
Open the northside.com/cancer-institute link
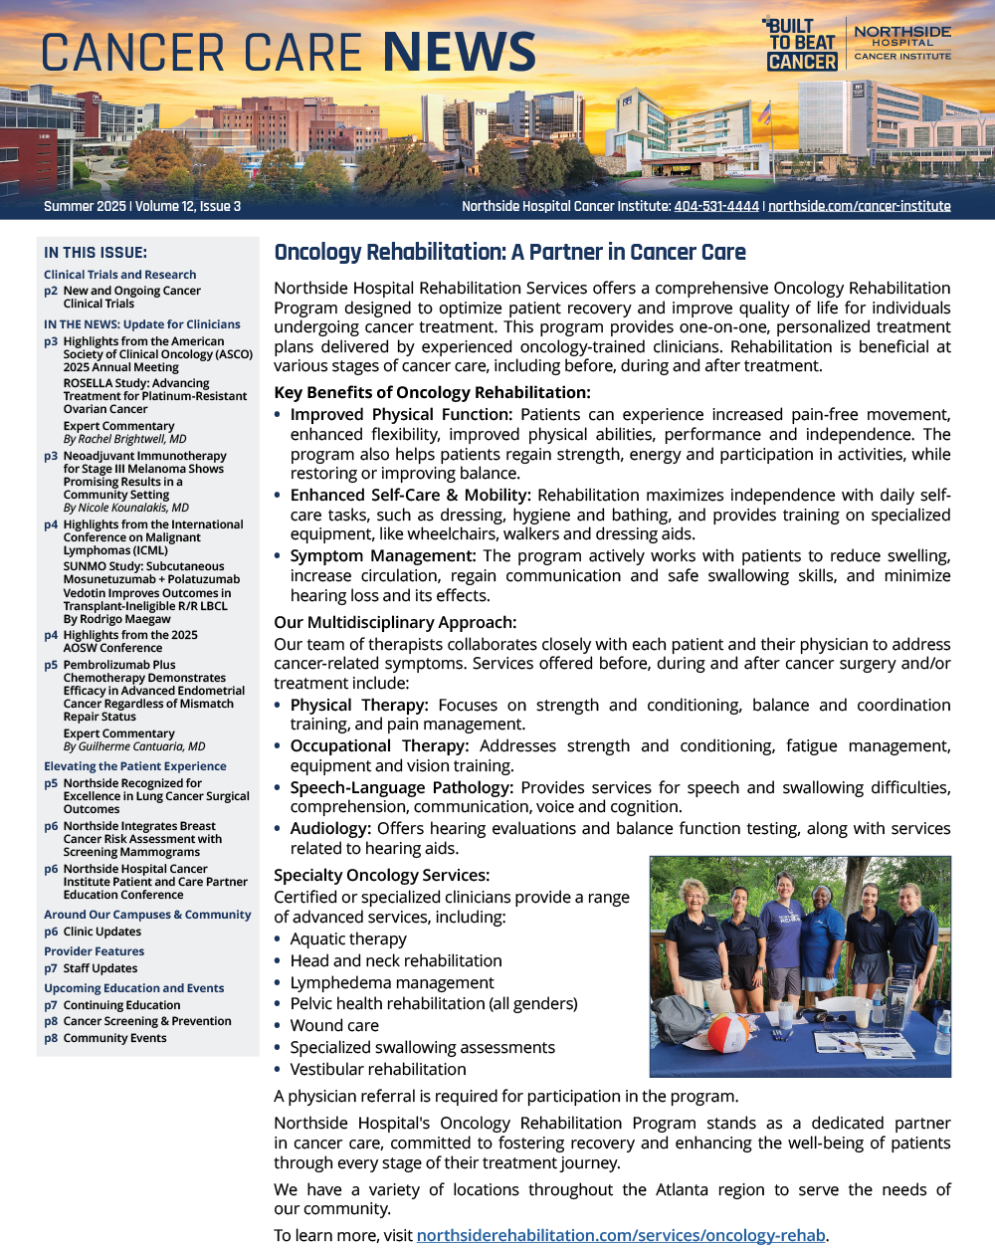859,206
